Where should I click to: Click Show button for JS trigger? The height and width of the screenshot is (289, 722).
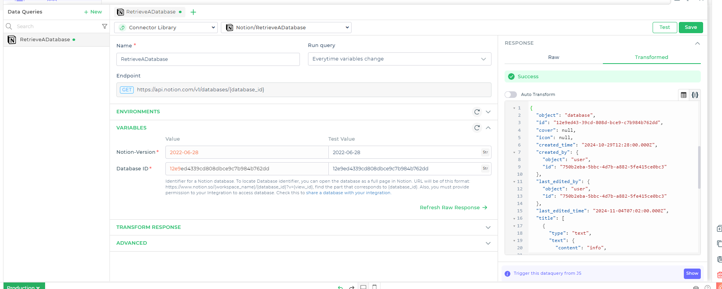[x=692, y=274]
